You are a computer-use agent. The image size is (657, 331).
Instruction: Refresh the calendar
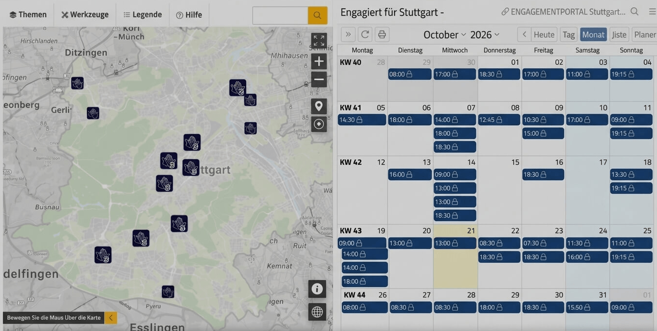pyautogui.click(x=365, y=35)
